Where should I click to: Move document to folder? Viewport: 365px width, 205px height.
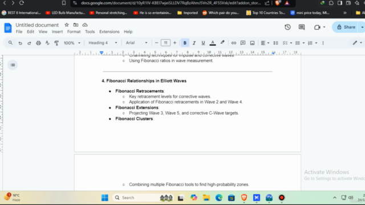[76, 24]
